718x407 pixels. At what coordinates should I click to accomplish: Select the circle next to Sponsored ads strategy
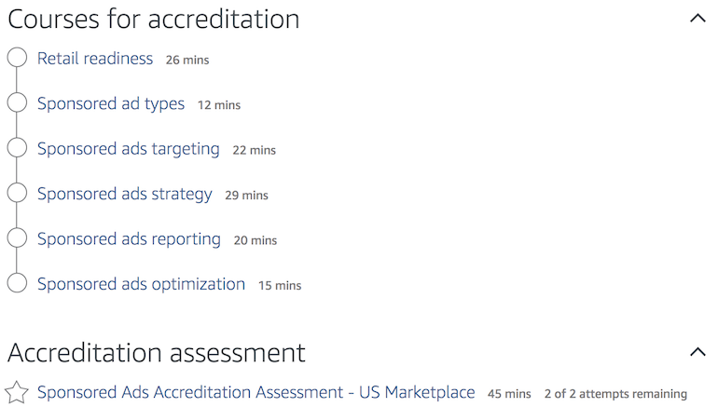point(17,193)
